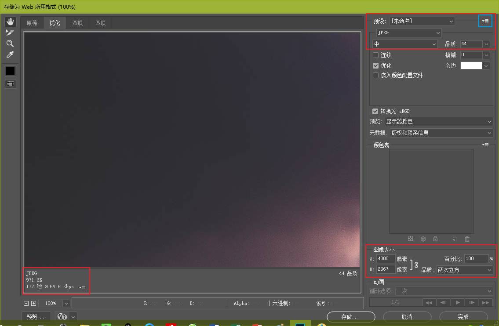Select the Eyedropper tool

tap(10, 55)
